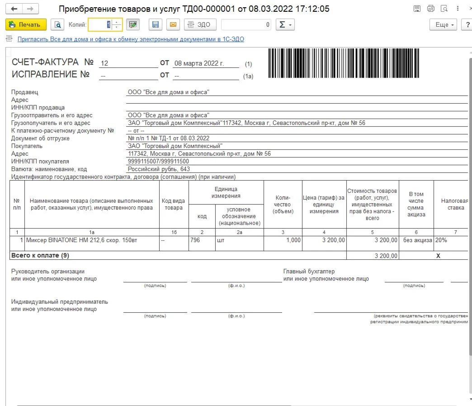Click the sum value field showing 0
The image size is (472, 406).
pyautogui.click(x=246, y=24)
